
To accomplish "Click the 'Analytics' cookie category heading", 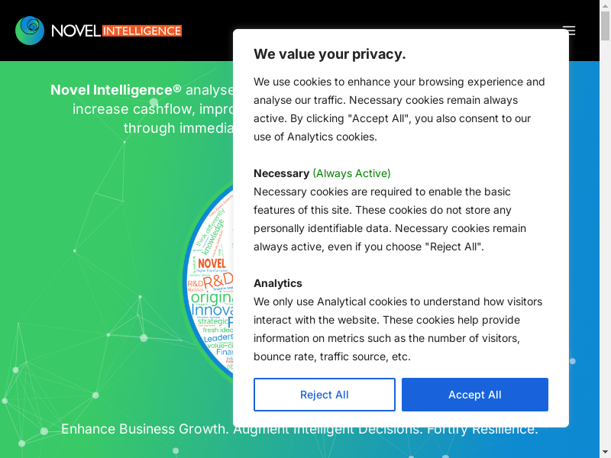I will 278,283.
